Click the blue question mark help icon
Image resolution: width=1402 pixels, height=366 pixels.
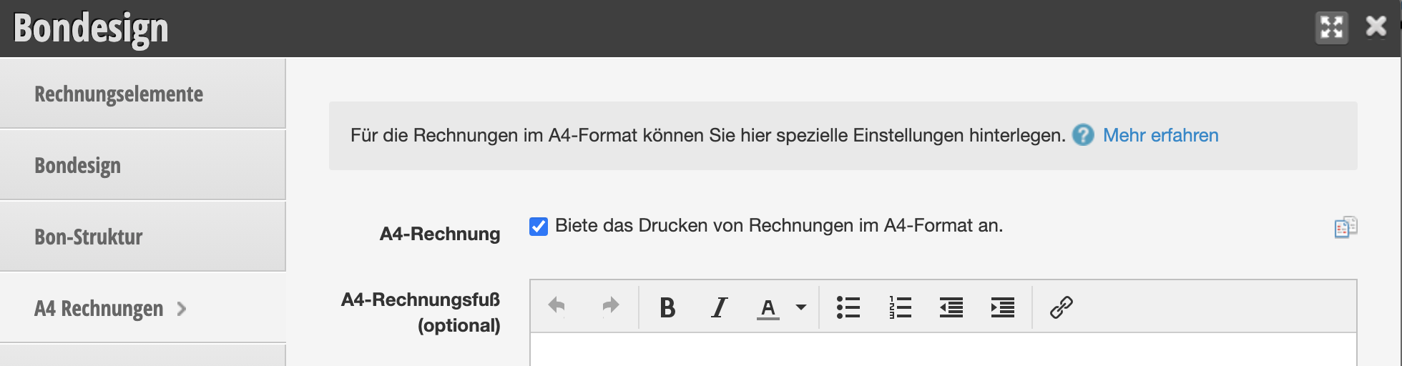(x=1083, y=135)
